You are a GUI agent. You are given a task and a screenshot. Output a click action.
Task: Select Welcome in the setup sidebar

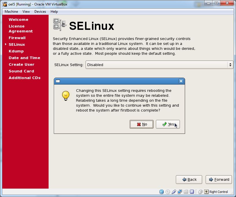[19, 20]
